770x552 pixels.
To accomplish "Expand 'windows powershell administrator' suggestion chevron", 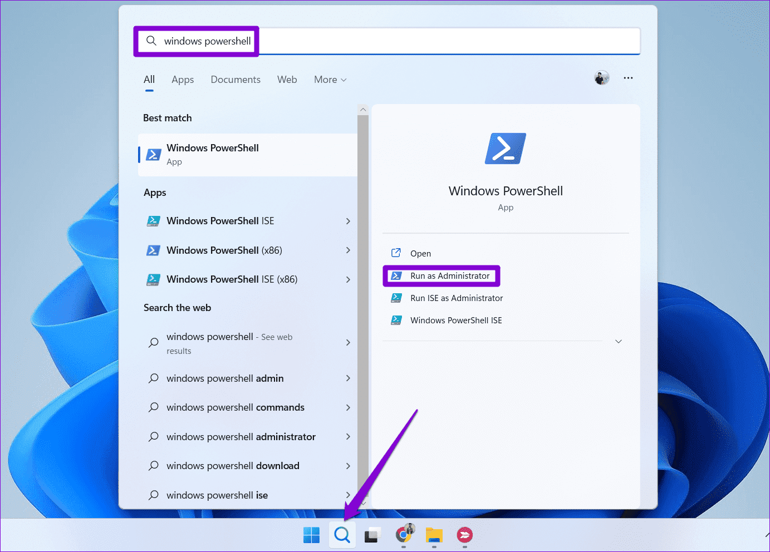I will click(x=348, y=437).
